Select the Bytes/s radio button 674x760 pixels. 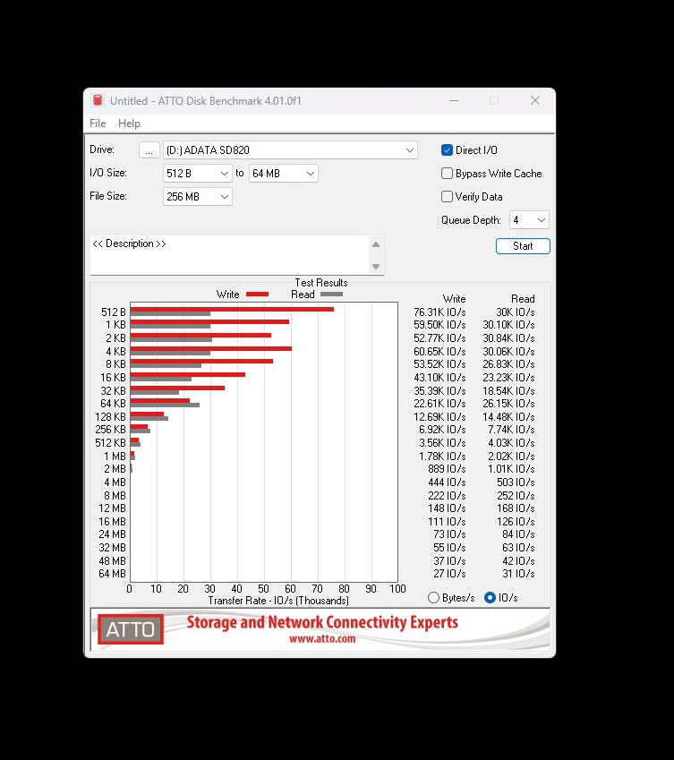click(x=434, y=598)
